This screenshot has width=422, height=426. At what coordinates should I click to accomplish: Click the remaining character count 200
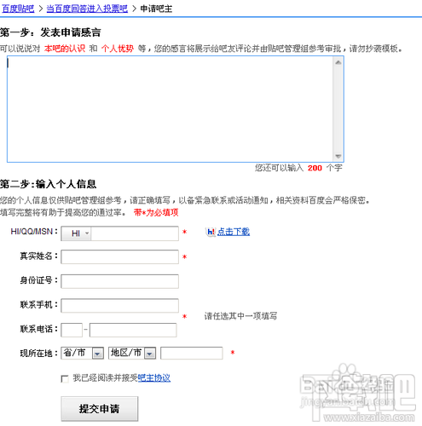[x=315, y=168]
